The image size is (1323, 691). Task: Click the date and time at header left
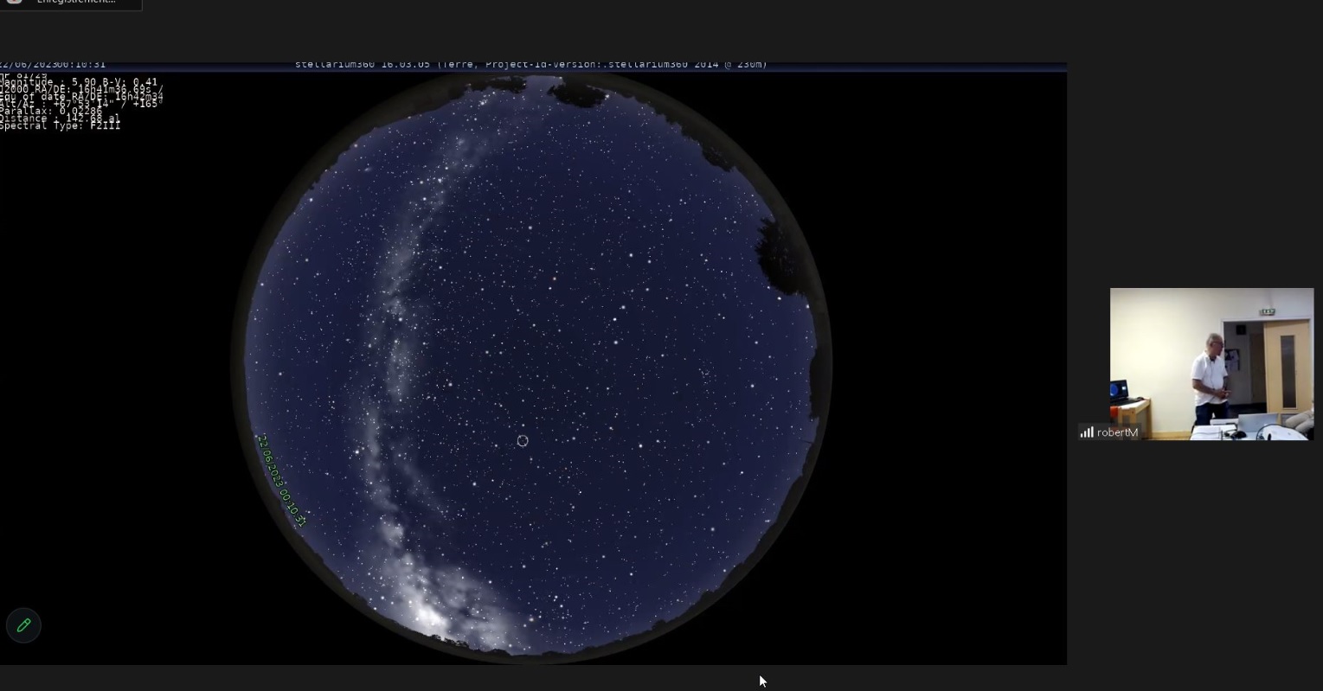click(x=53, y=64)
